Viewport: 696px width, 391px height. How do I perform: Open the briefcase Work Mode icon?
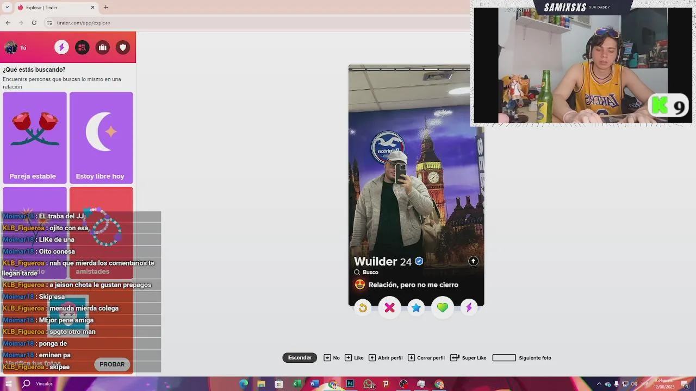pos(103,48)
